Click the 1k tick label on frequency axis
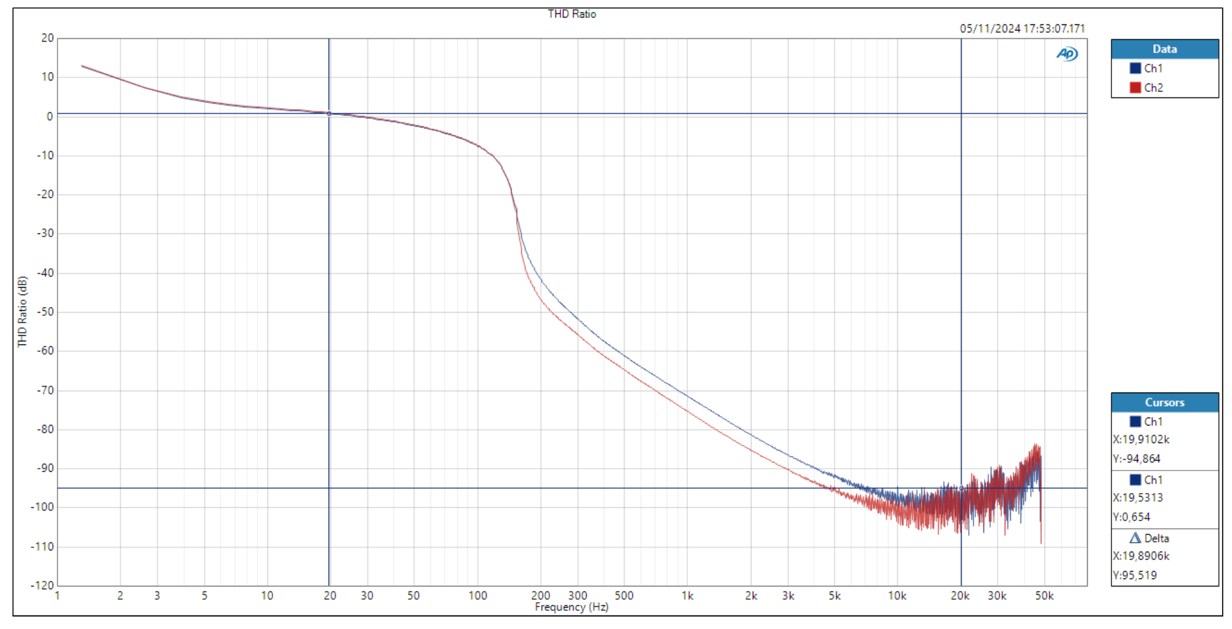Image resolution: width=1232 pixels, height=629 pixels. 687,596
